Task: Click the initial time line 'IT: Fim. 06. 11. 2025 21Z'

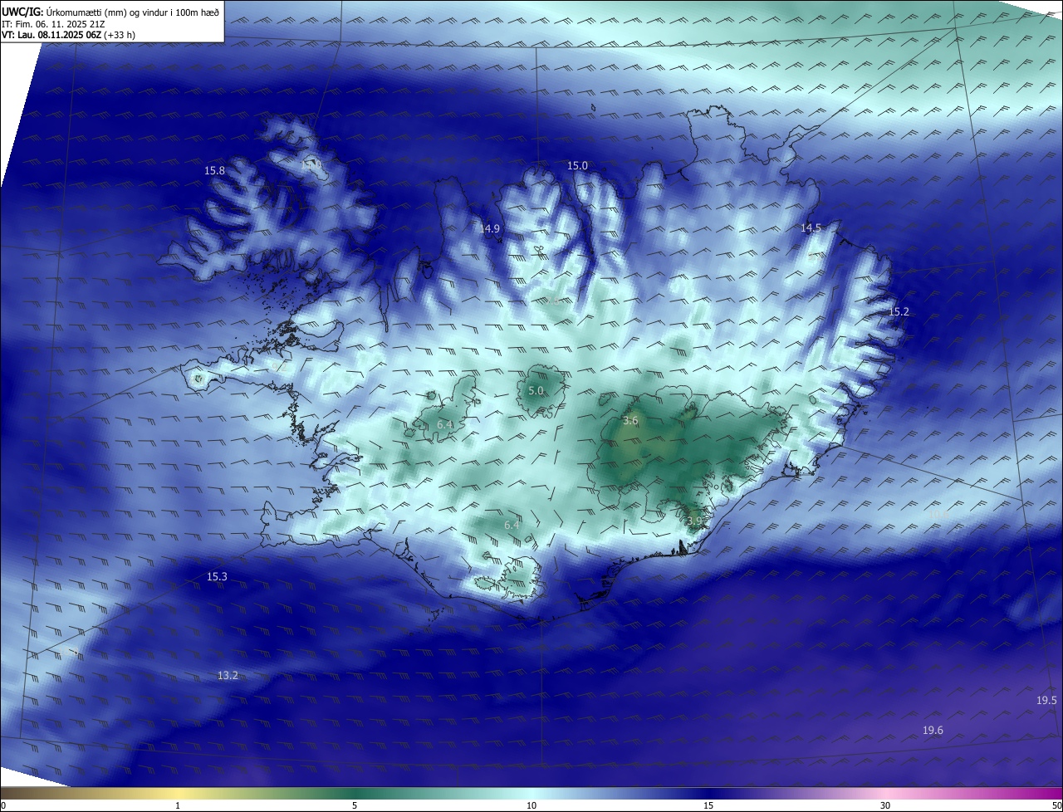Action: (x=54, y=24)
